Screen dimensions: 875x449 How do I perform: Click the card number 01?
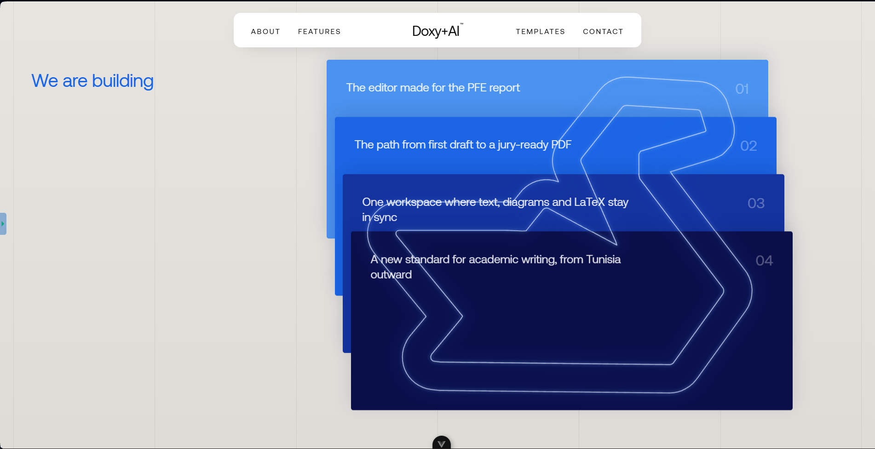pyautogui.click(x=742, y=89)
